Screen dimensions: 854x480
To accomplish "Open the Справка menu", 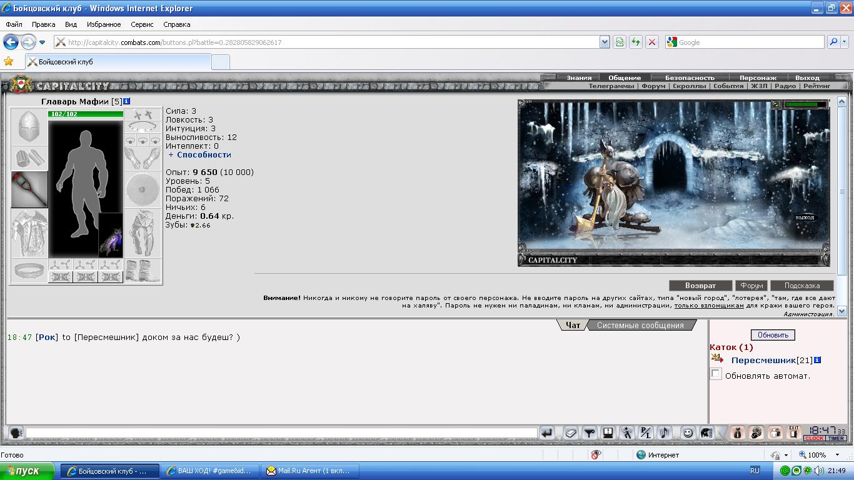I will 176,24.
